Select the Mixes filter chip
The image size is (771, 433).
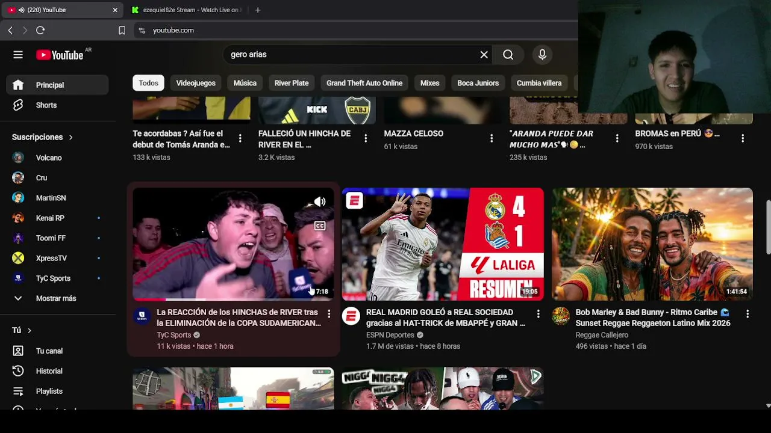429,83
